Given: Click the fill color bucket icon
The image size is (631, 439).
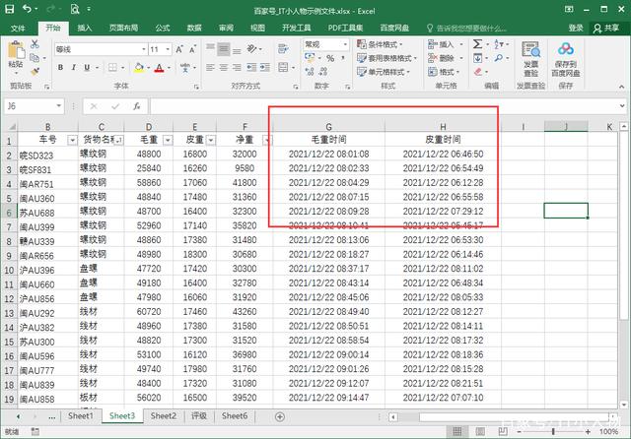Looking at the screenshot, I should point(138,68).
